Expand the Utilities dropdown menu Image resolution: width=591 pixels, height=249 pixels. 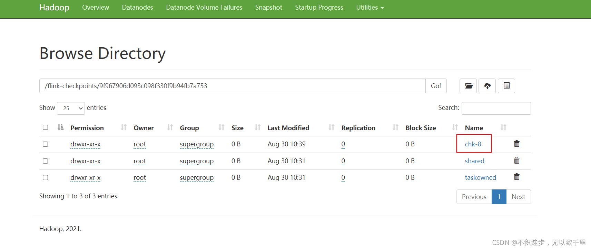(x=370, y=7)
